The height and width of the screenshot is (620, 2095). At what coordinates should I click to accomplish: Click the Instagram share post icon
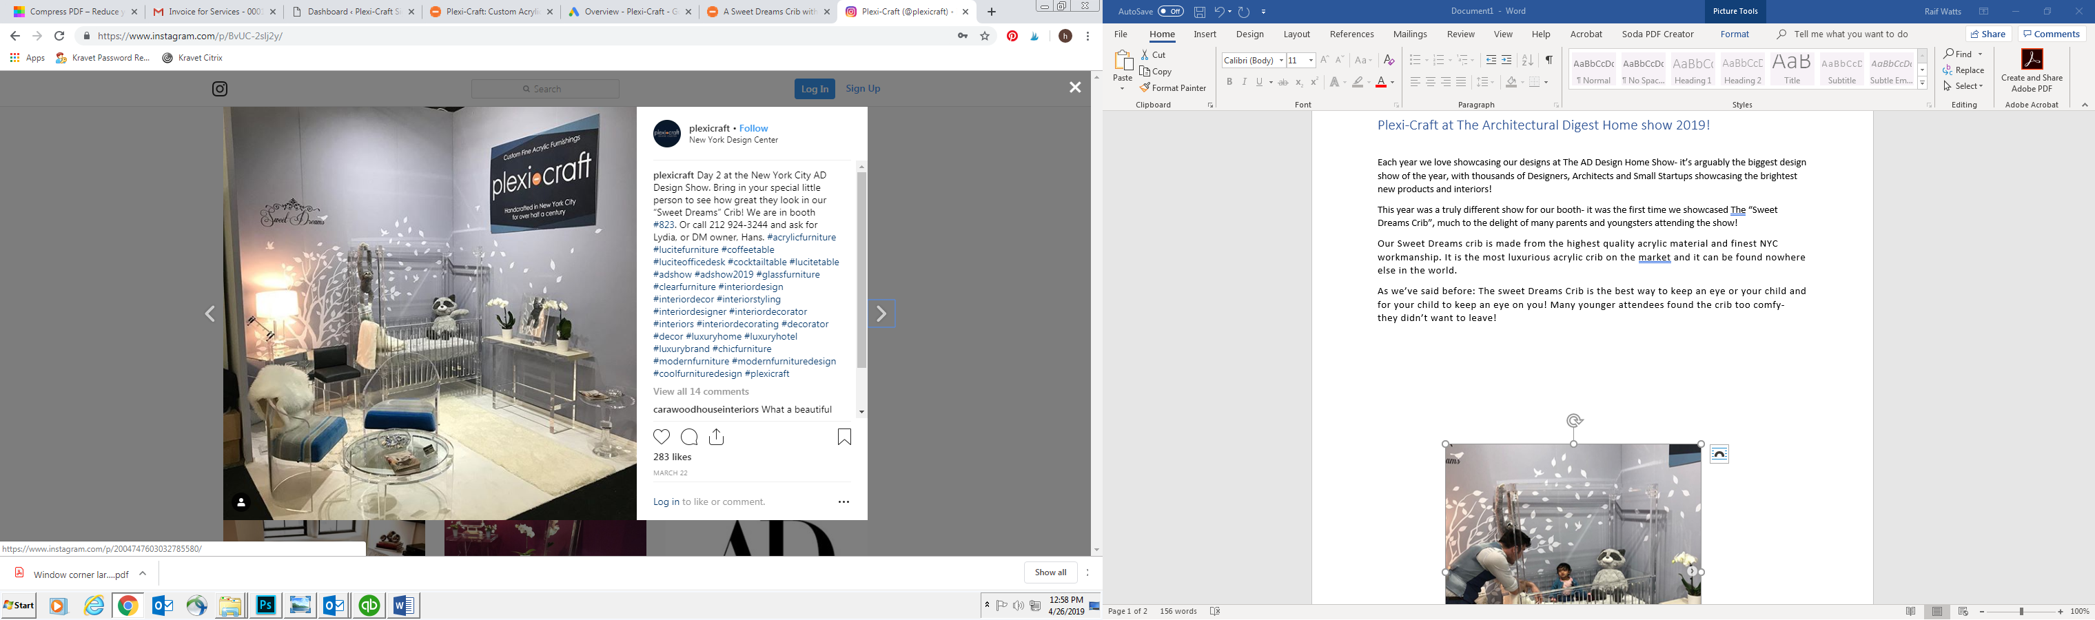(x=717, y=437)
